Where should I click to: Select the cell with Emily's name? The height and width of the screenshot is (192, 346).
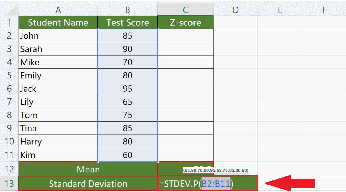click(58, 75)
